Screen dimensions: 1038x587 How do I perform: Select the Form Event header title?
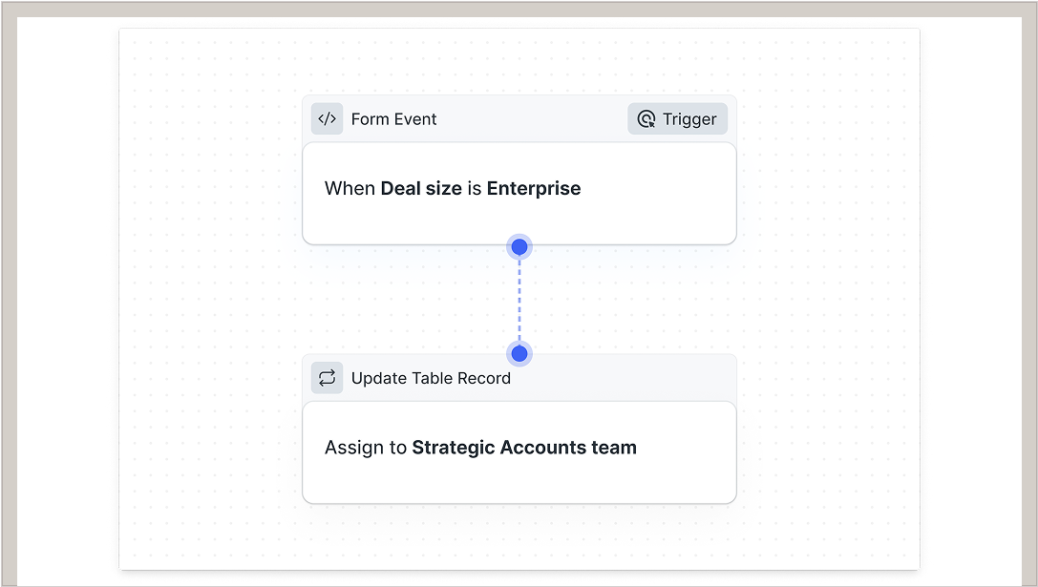point(393,119)
